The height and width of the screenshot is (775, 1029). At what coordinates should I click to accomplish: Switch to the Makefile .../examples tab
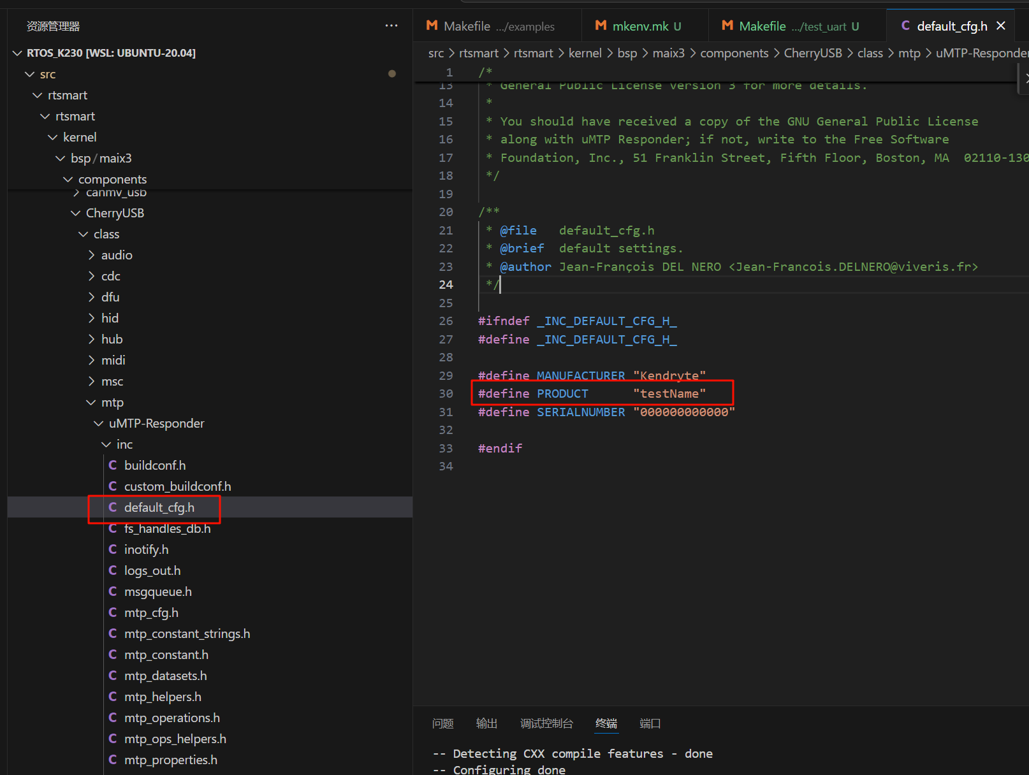pos(498,26)
